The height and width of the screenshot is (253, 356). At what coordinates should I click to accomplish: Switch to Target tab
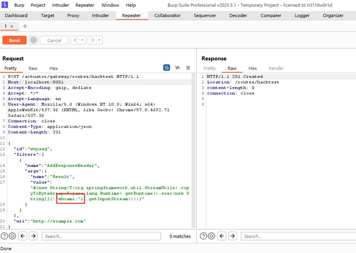tap(47, 15)
